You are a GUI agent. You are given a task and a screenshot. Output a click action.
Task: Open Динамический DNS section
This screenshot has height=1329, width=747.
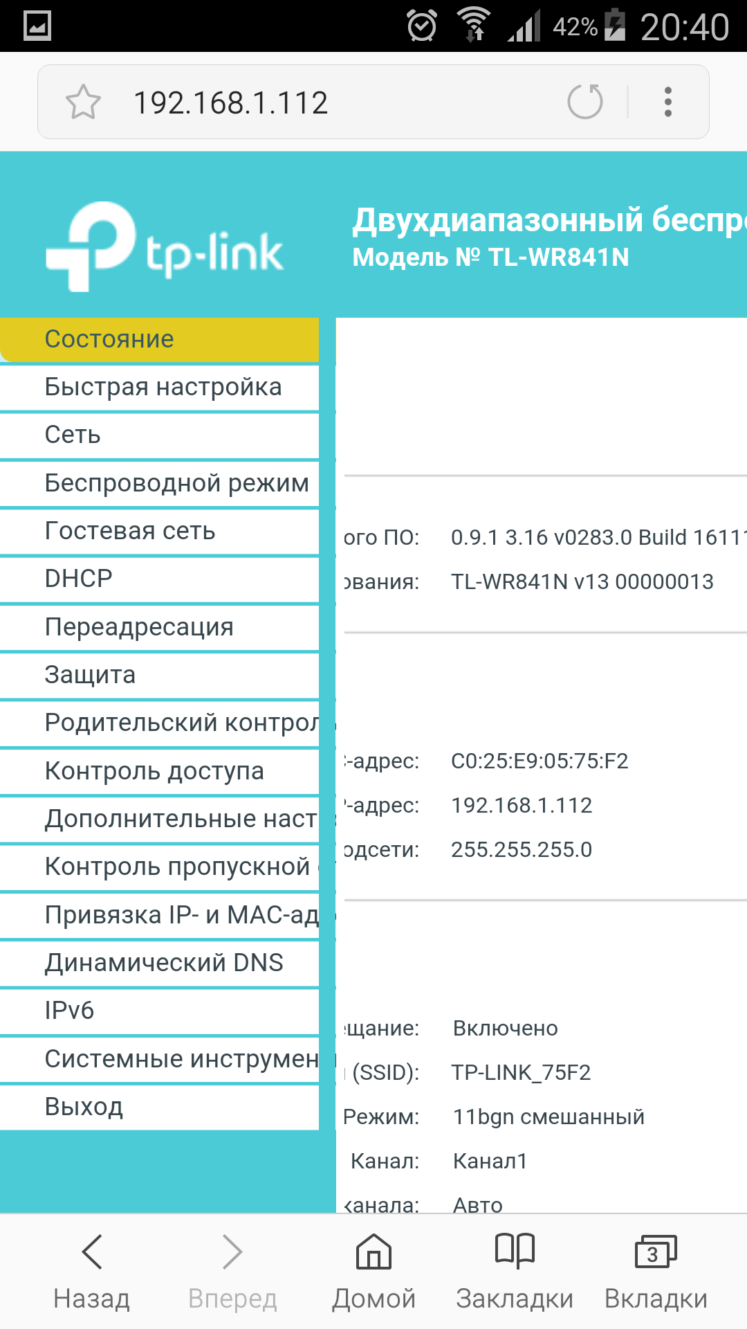pyautogui.click(x=159, y=963)
